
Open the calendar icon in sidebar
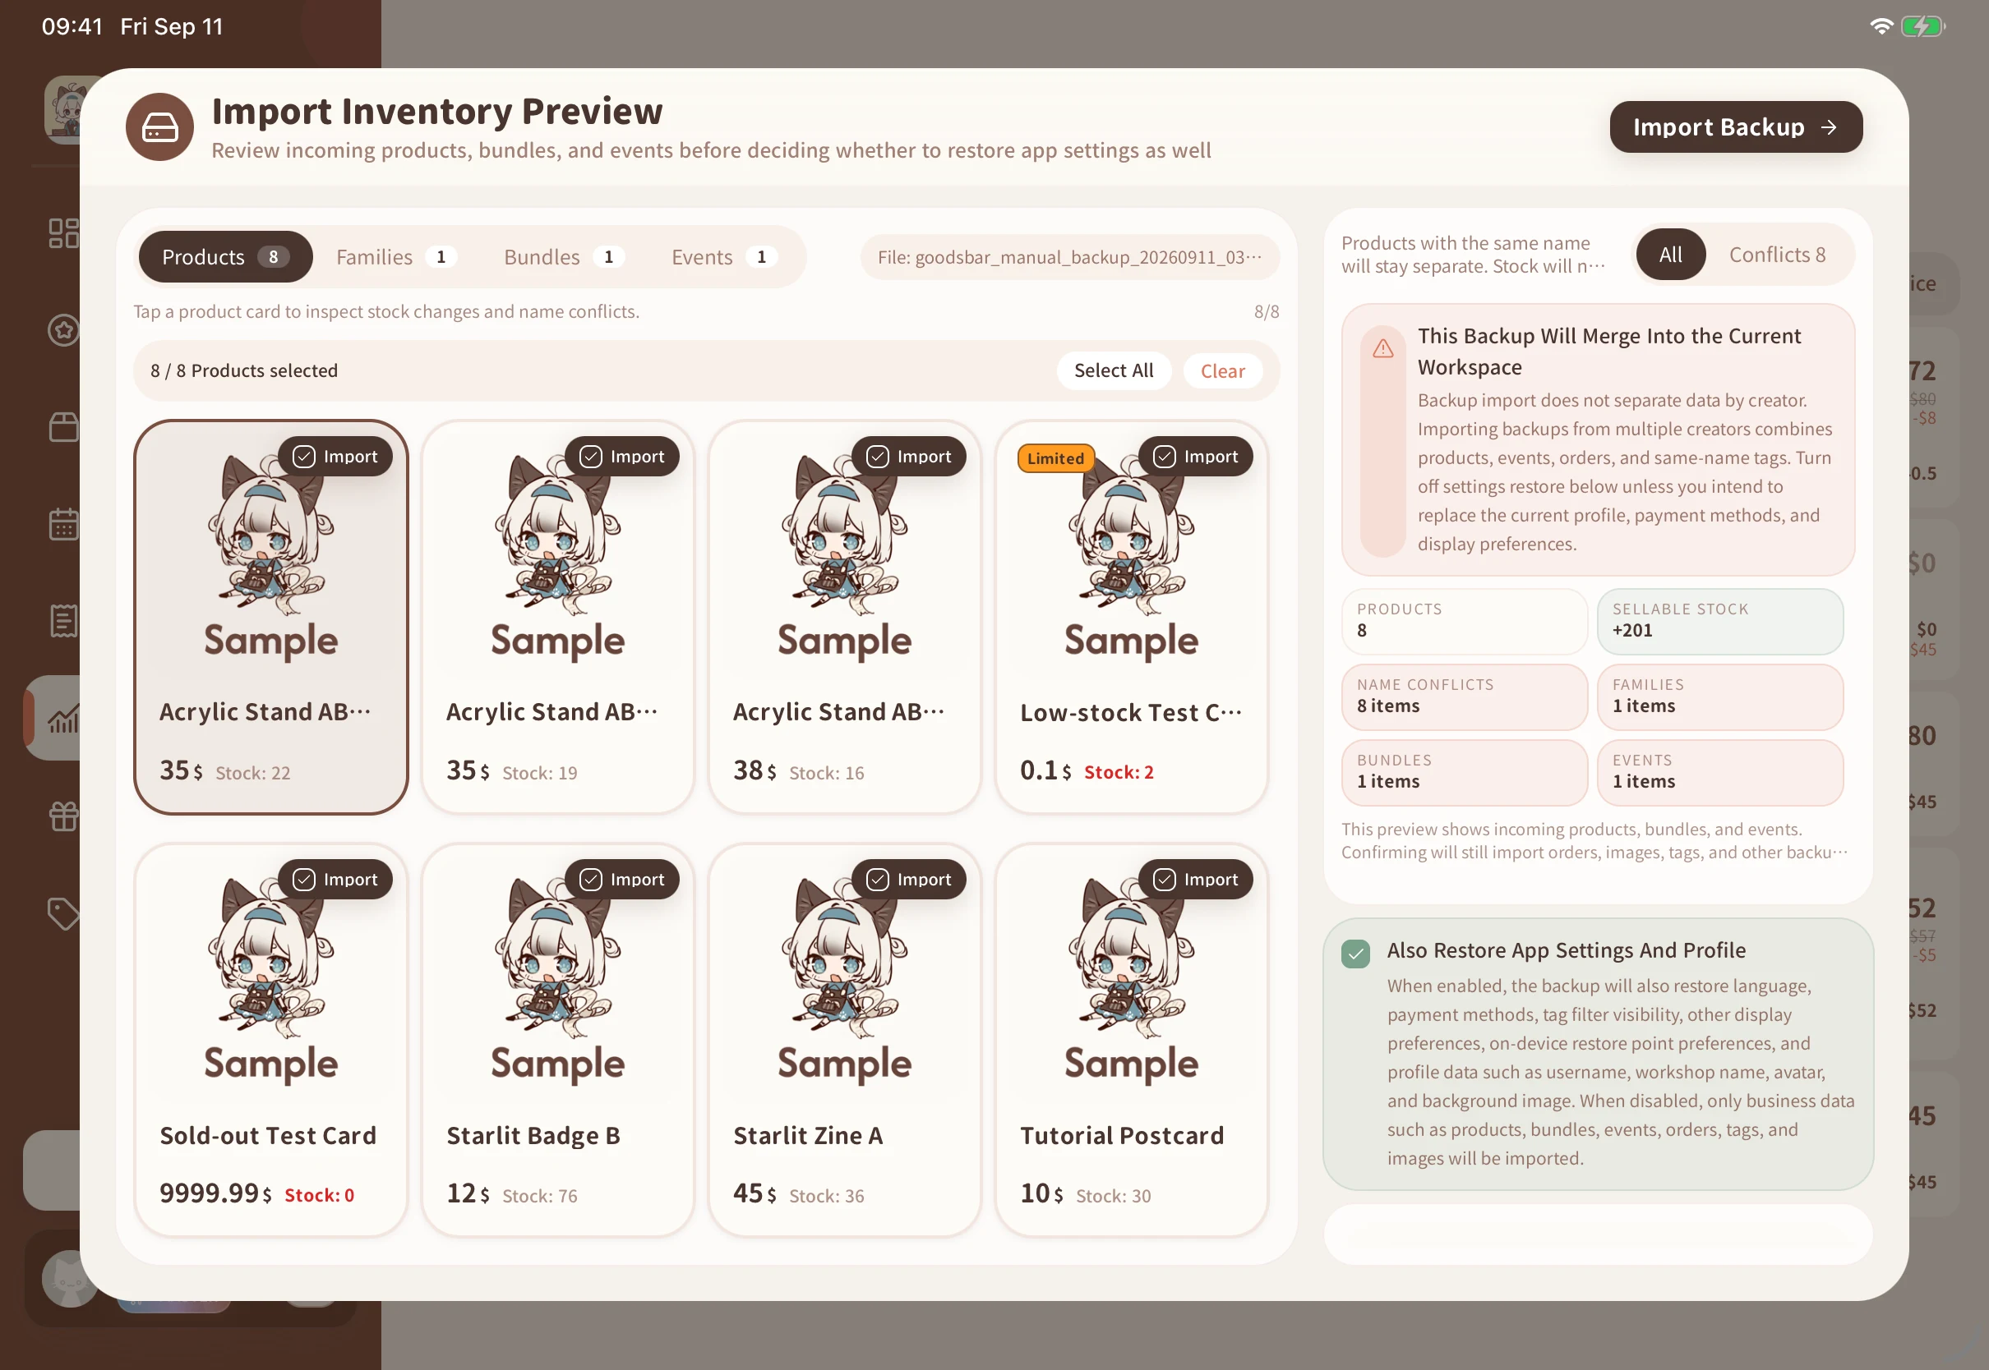(63, 524)
